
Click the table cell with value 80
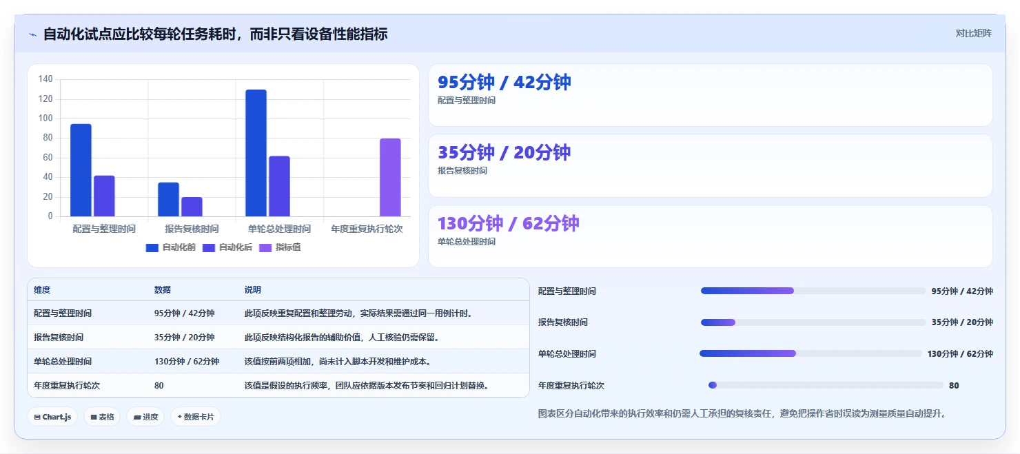(x=159, y=386)
